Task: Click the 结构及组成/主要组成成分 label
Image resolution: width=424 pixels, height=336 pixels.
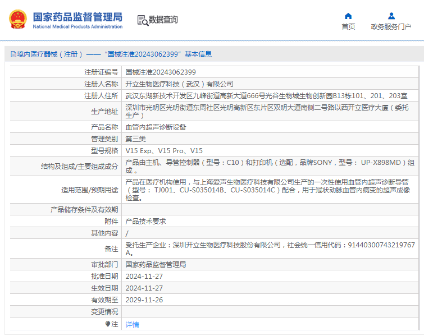Action: [x=80, y=167]
